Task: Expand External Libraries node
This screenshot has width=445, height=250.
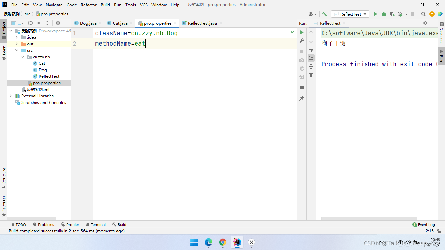Action: click(11, 96)
